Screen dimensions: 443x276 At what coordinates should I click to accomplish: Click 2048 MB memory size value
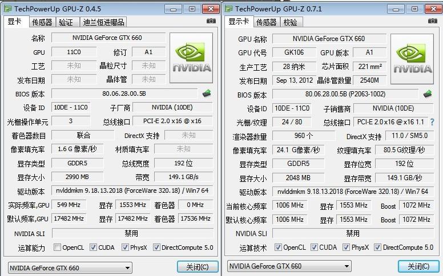pos(298,178)
